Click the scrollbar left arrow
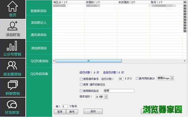The image size is (188, 117). 54,61
